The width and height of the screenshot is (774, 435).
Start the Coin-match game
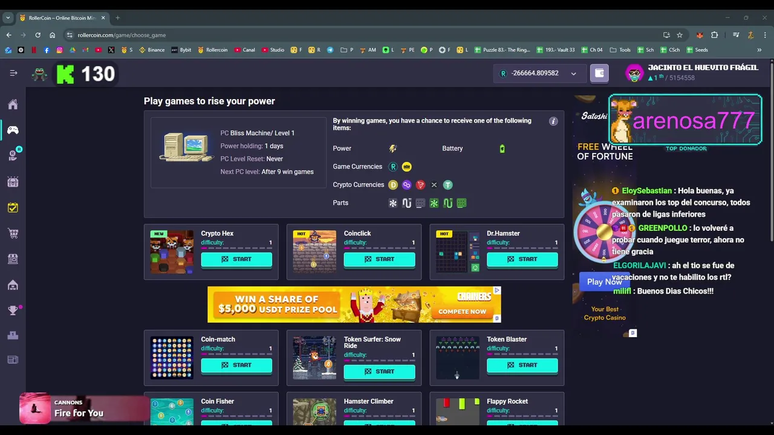(236, 365)
